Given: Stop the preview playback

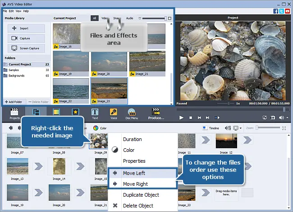Looking at the screenshot, I should pos(191,118).
